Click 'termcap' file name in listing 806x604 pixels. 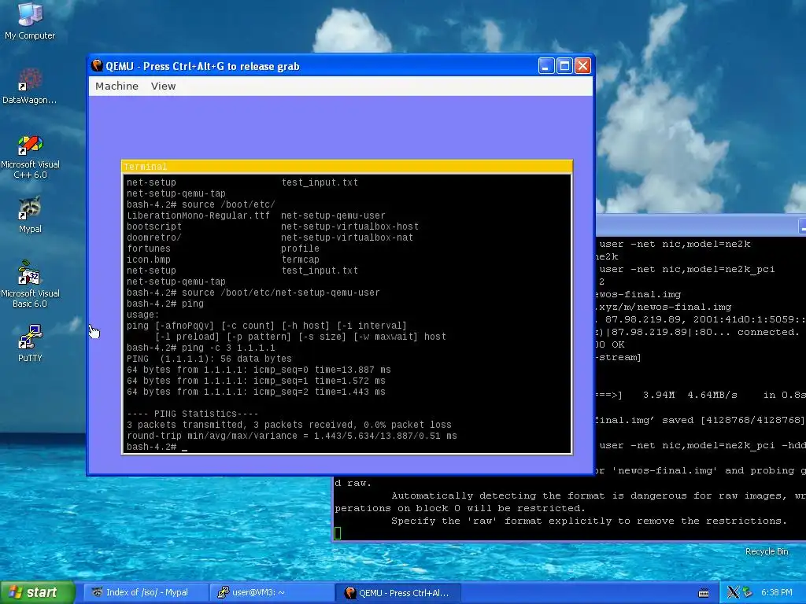[x=300, y=260]
